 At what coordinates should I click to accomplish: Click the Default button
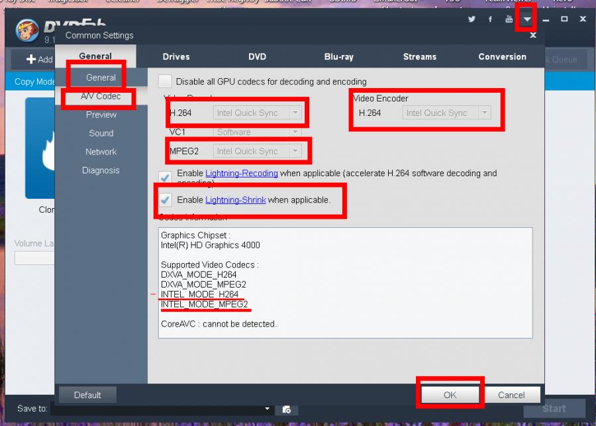coord(87,395)
